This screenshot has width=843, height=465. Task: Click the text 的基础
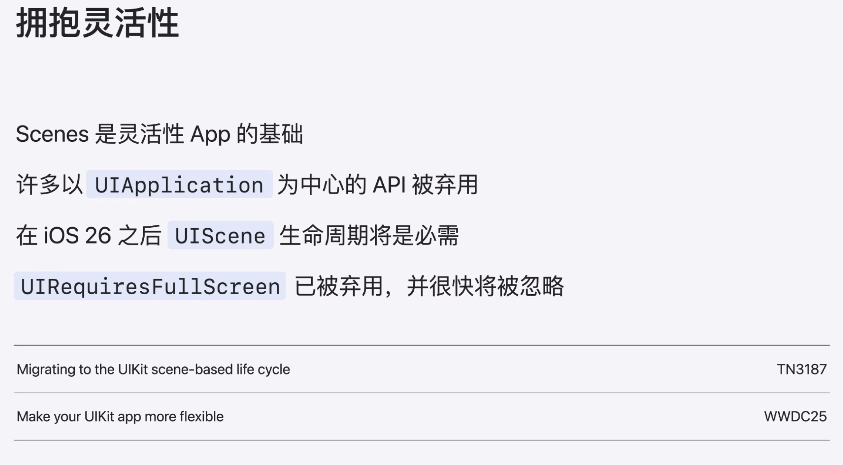(x=270, y=134)
